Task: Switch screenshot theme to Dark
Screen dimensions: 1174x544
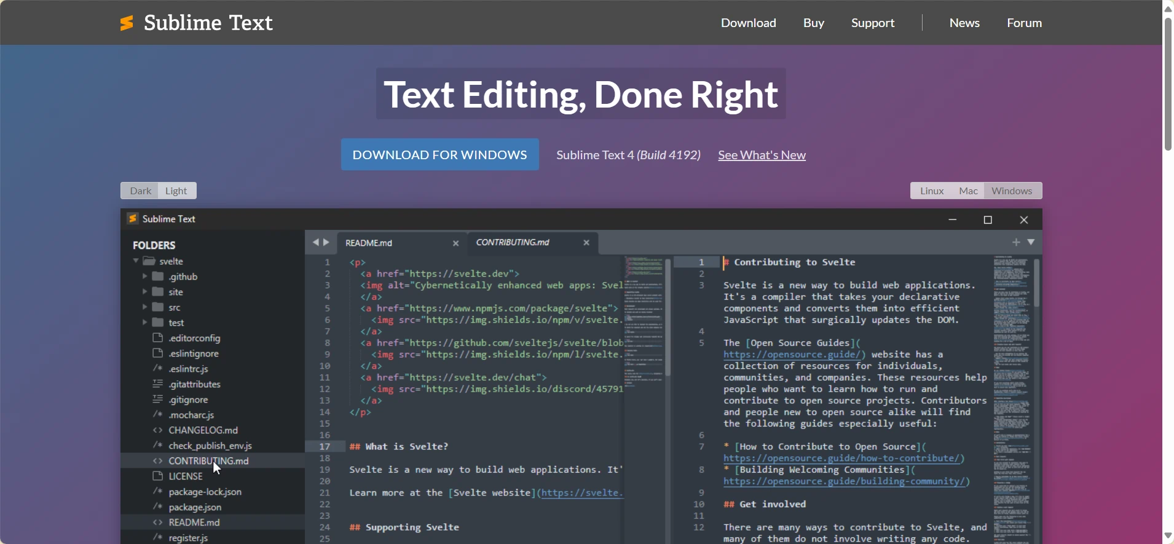Action: point(140,191)
